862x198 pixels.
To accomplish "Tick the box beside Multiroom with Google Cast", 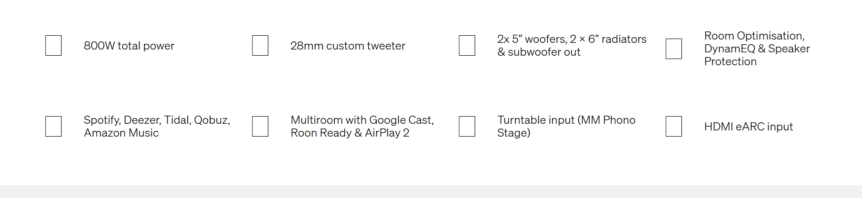I will [x=260, y=127].
